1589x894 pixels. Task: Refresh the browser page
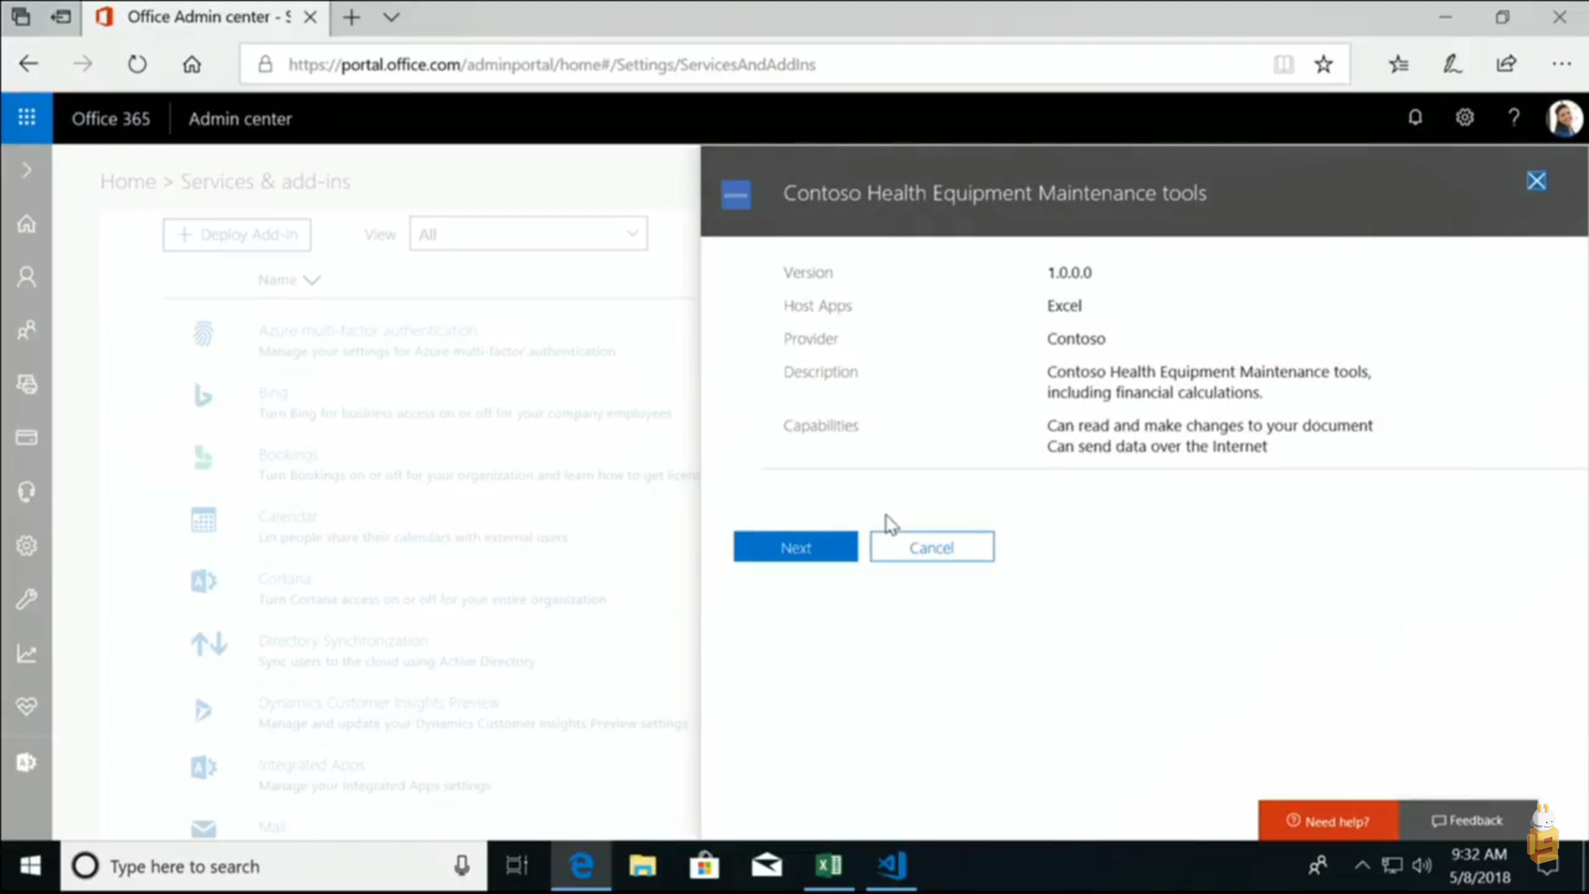click(137, 64)
